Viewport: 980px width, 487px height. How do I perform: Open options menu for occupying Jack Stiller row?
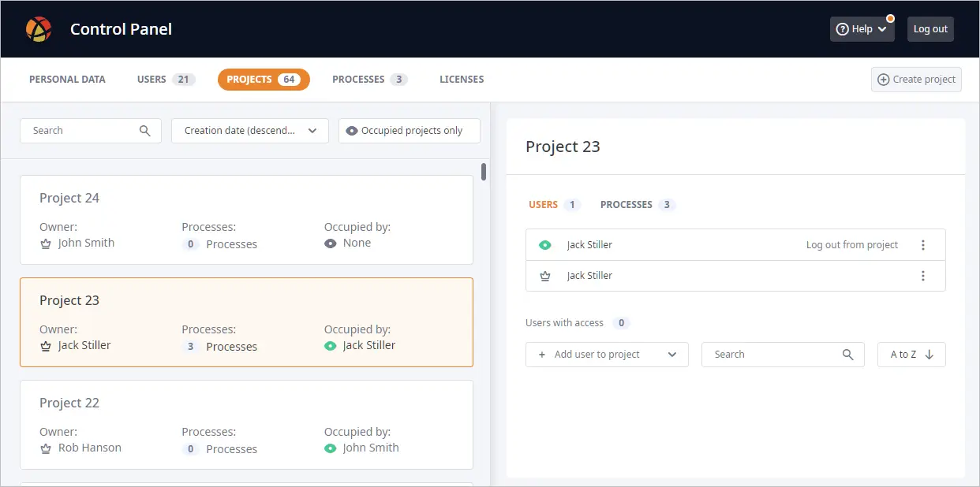(x=923, y=245)
